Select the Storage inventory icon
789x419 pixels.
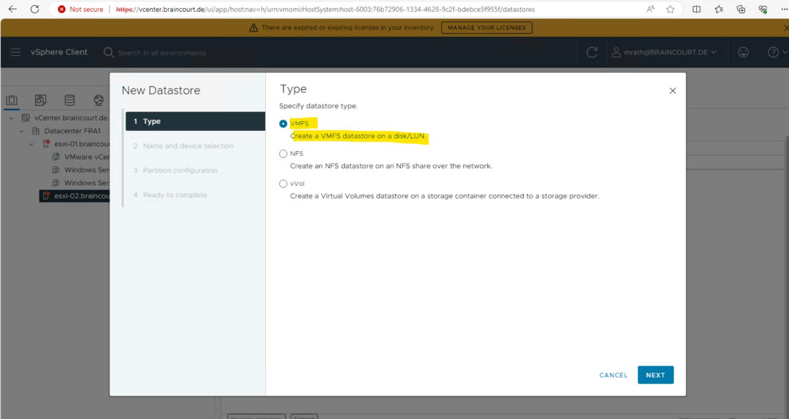click(x=69, y=100)
